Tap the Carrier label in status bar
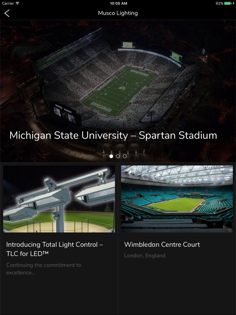The width and height of the screenshot is (236, 315). point(8,3)
